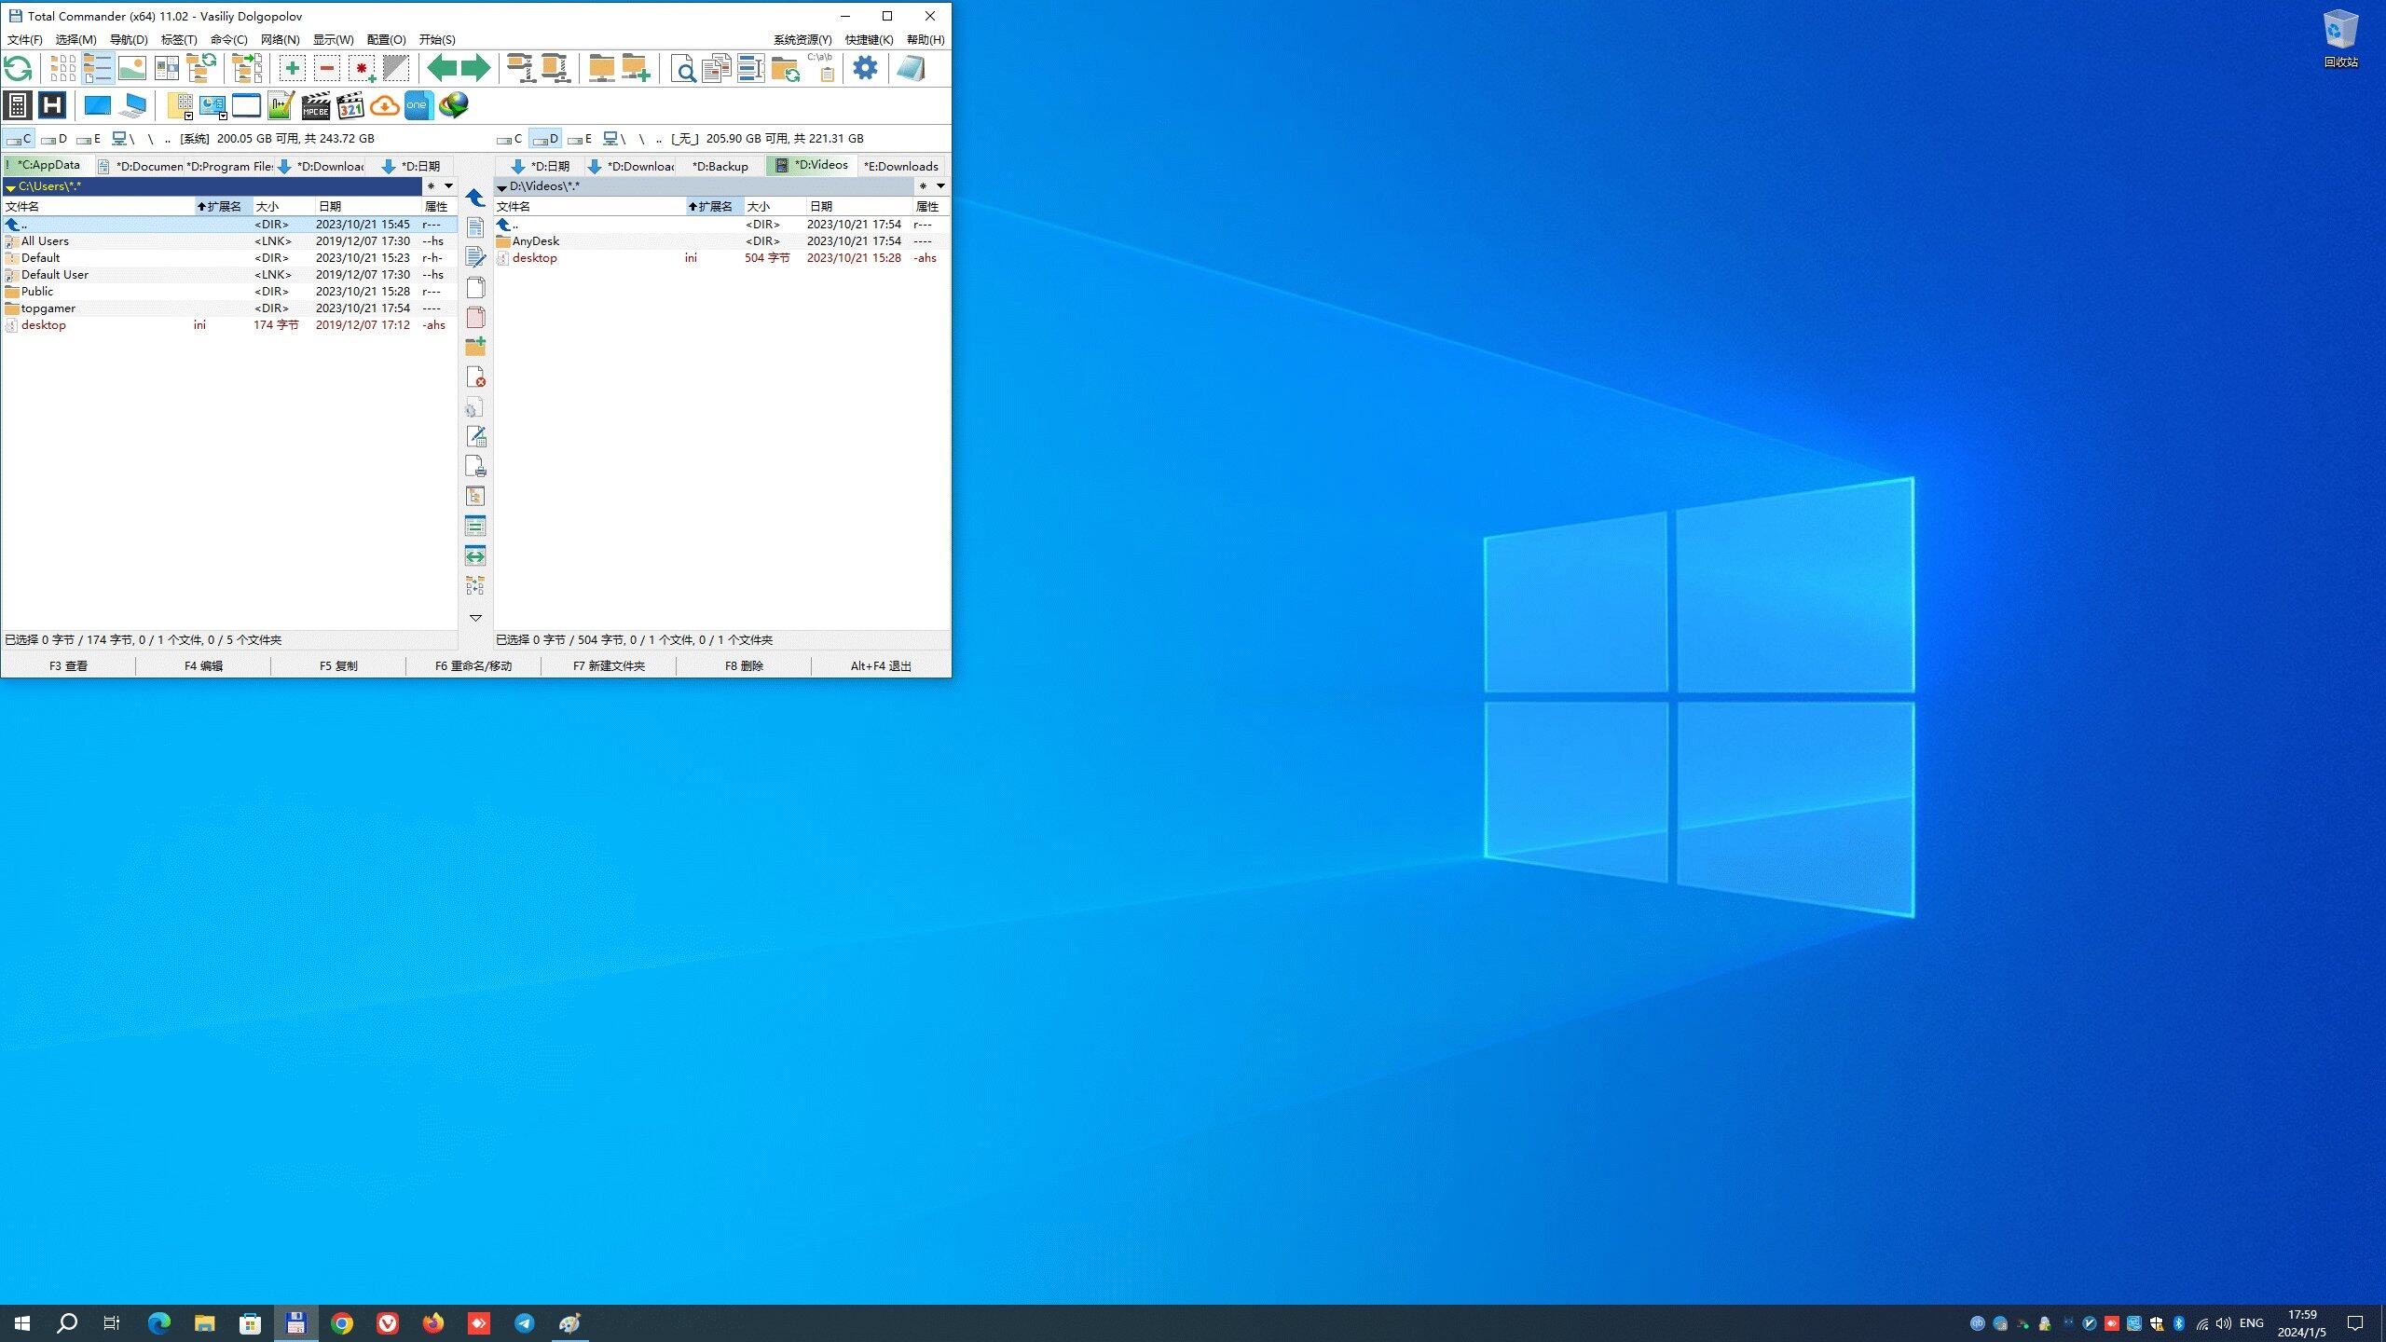Screen dimensions: 2386x1342
Task: Open the Notepad icon in toolbar
Action: pos(911,68)
